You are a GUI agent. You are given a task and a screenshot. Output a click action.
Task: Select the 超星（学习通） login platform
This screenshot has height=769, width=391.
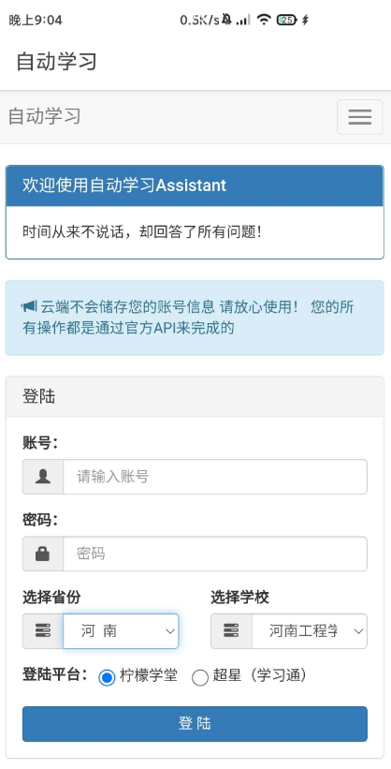[200, 677]
